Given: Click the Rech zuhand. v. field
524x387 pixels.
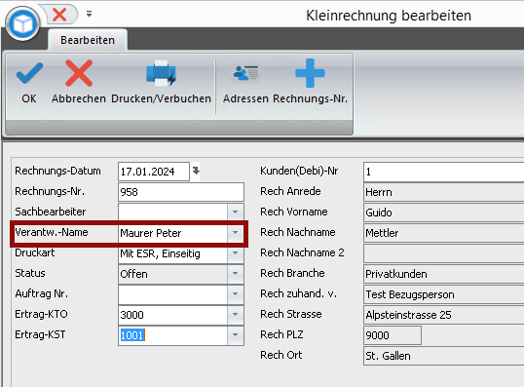Looking at the screenshot, I should [x=444, y=294].
